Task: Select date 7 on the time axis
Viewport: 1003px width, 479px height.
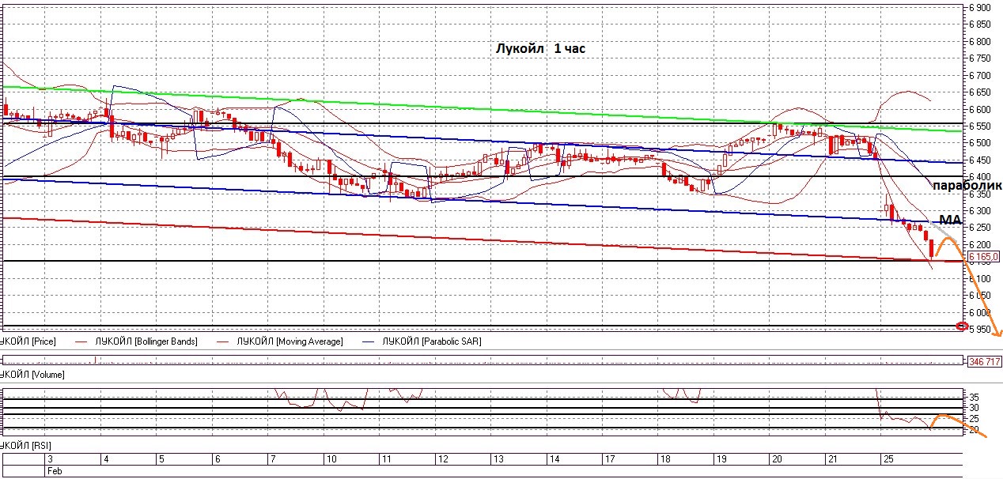Action: (272, 458)
